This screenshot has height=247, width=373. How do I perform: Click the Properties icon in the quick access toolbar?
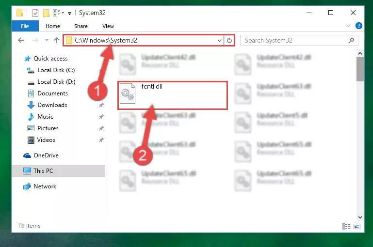pos(35,13)
